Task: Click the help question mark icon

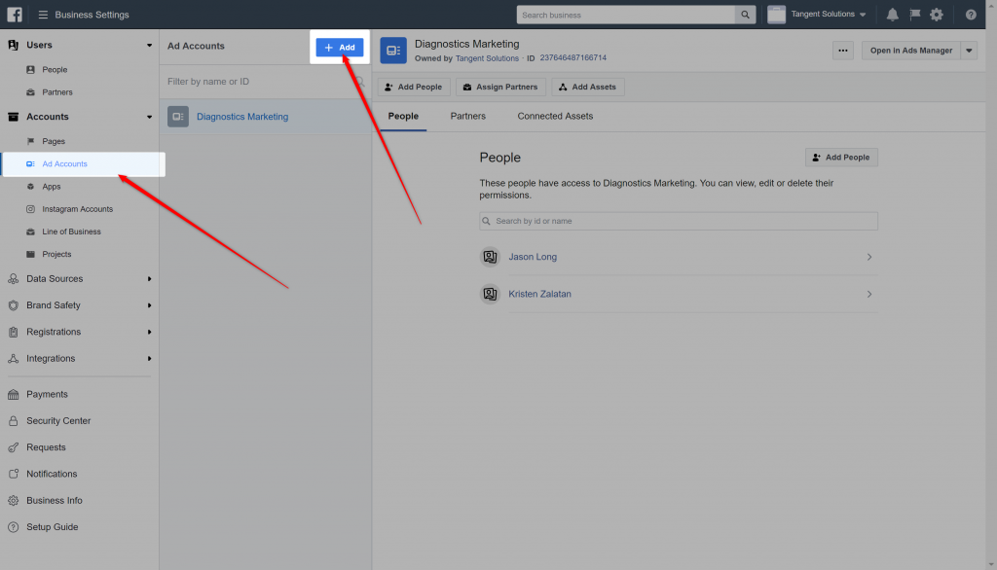Action: pyautogui.click(x=971, y=15)
